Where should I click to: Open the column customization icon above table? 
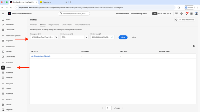[x=194, y=46]
